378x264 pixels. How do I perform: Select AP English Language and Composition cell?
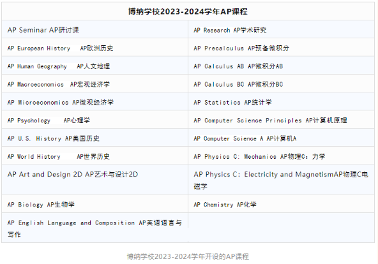coord(94,228)
